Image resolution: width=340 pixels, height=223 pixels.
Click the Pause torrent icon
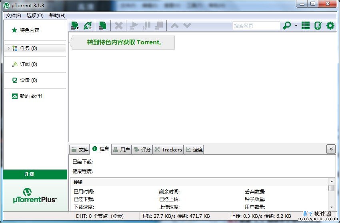click(146, 26)
